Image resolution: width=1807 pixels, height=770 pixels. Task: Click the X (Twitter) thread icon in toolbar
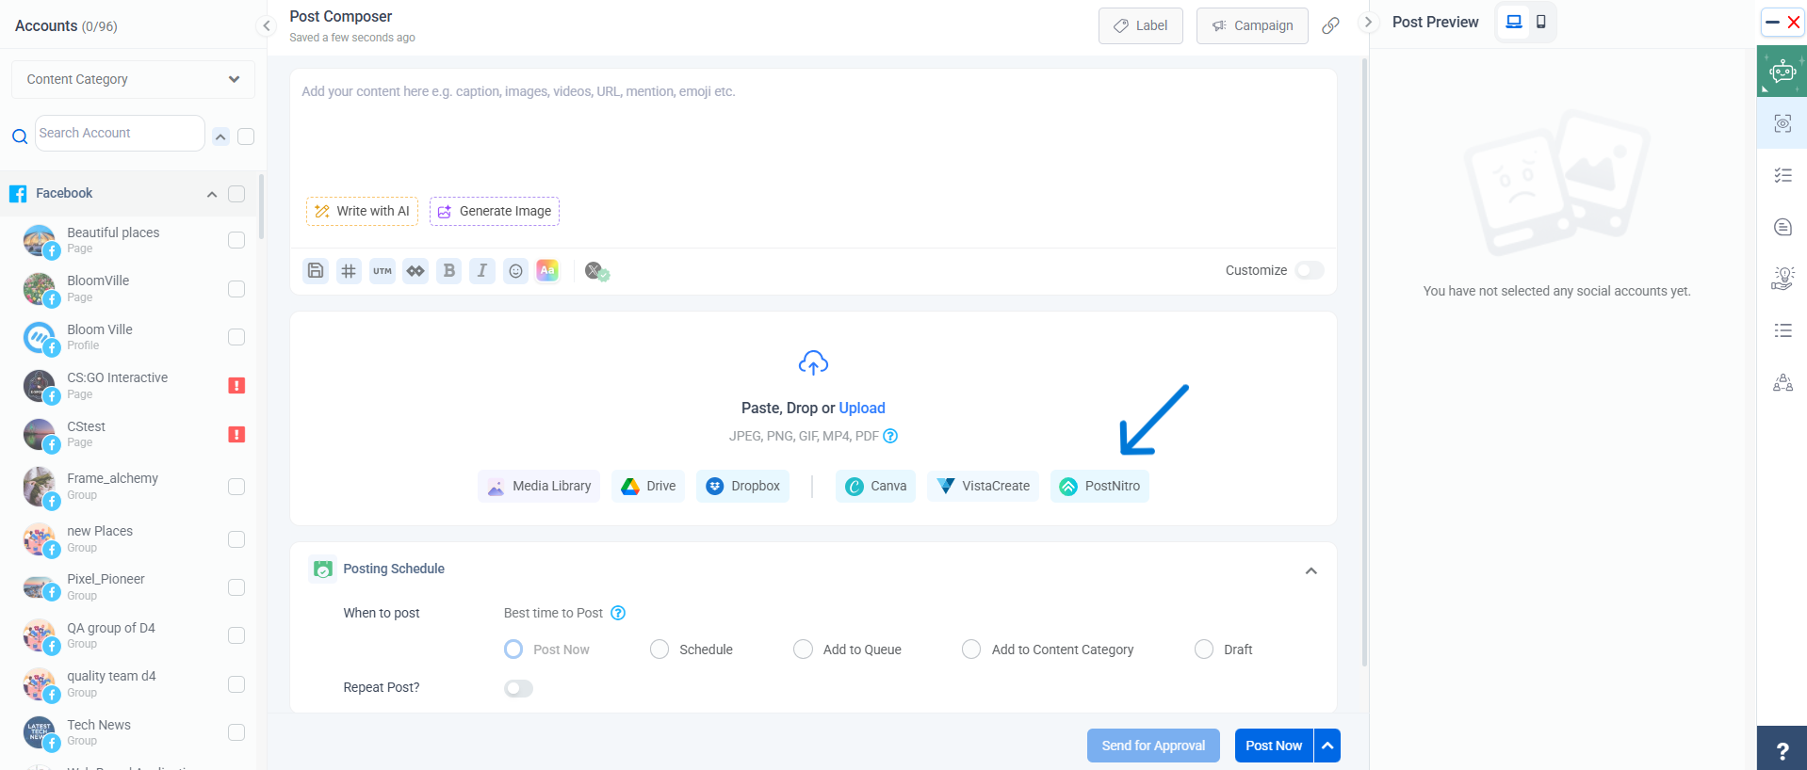click(x=596, y=272)
